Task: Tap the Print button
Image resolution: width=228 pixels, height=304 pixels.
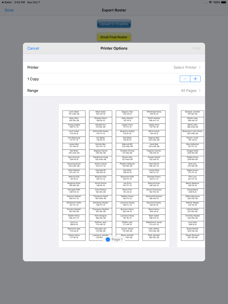Action: coord(196,48)
